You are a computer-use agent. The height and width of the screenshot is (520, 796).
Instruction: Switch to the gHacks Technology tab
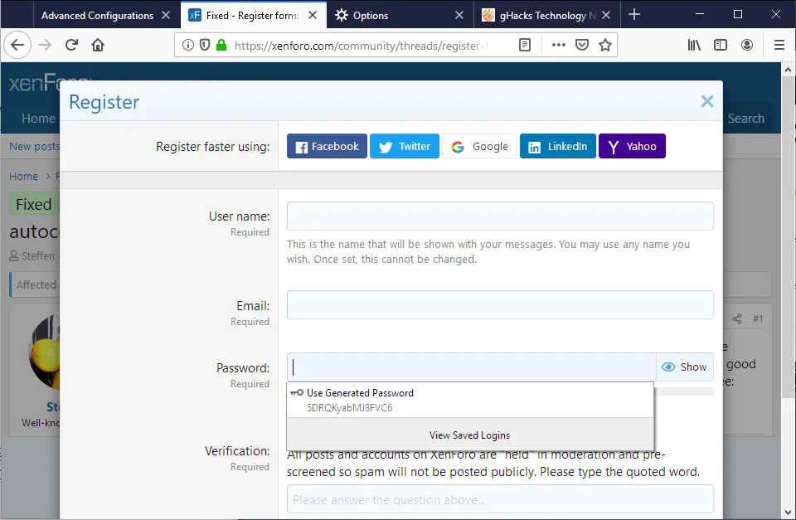coord(539,14)
